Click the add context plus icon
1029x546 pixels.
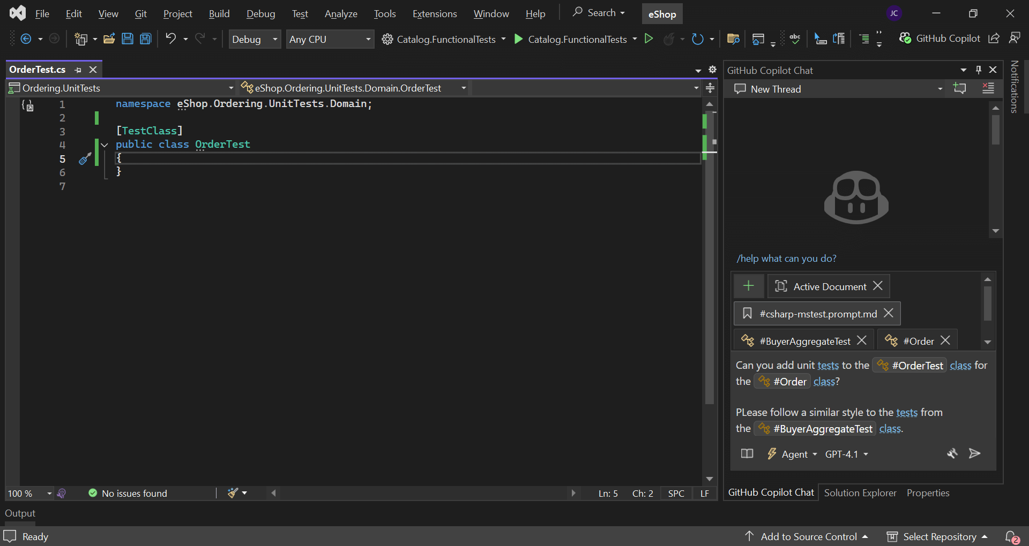click(x=748, y=286)
